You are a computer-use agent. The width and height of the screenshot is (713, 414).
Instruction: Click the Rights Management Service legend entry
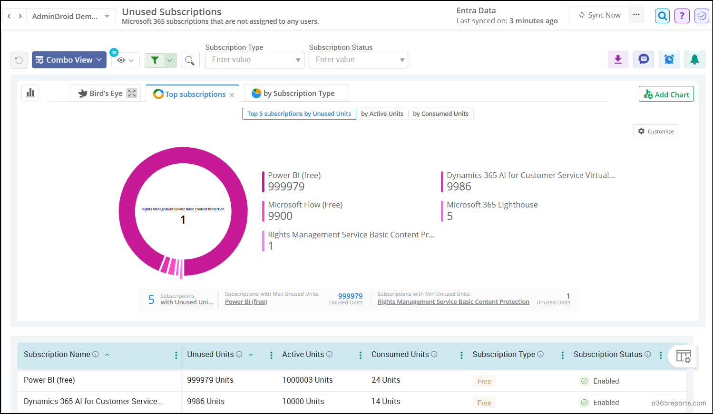(349, 241)
